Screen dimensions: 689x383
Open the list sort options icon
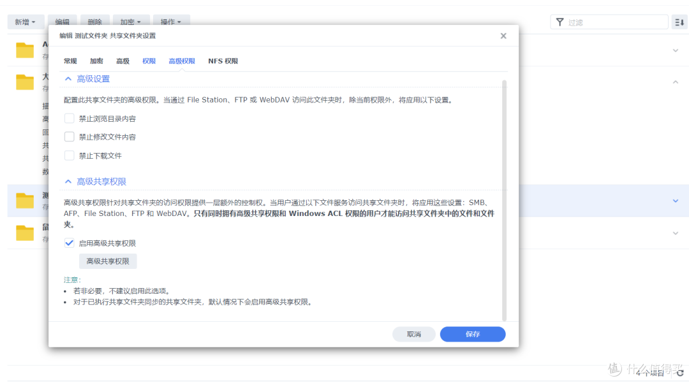coord(679,22)
